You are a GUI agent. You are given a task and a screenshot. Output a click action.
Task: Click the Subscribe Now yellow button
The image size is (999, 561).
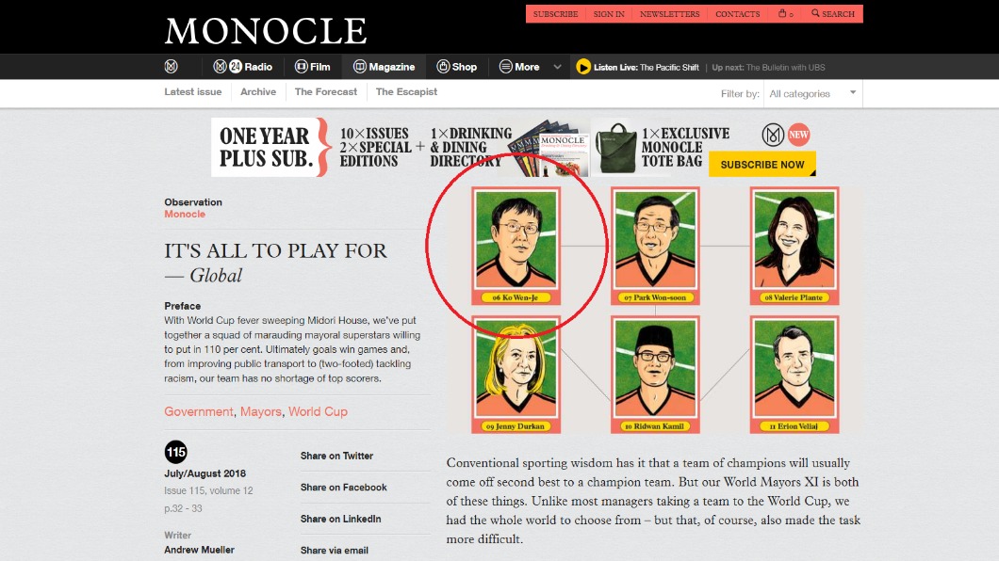pyautogui.click(x=762, y=164)
